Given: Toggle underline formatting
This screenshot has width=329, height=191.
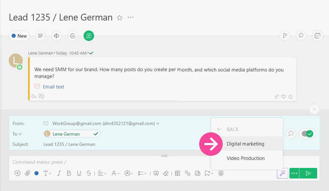Looking at the screenshot, I should click(x=79, y=173).
